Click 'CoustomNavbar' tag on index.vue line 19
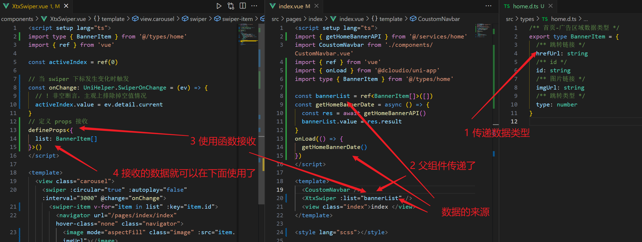The height and width of the screenshot is (242, 642). [327, 190]
